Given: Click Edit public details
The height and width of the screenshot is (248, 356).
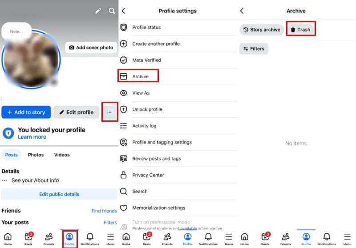Looking at the screenshot, I should [x=59, y=194].
